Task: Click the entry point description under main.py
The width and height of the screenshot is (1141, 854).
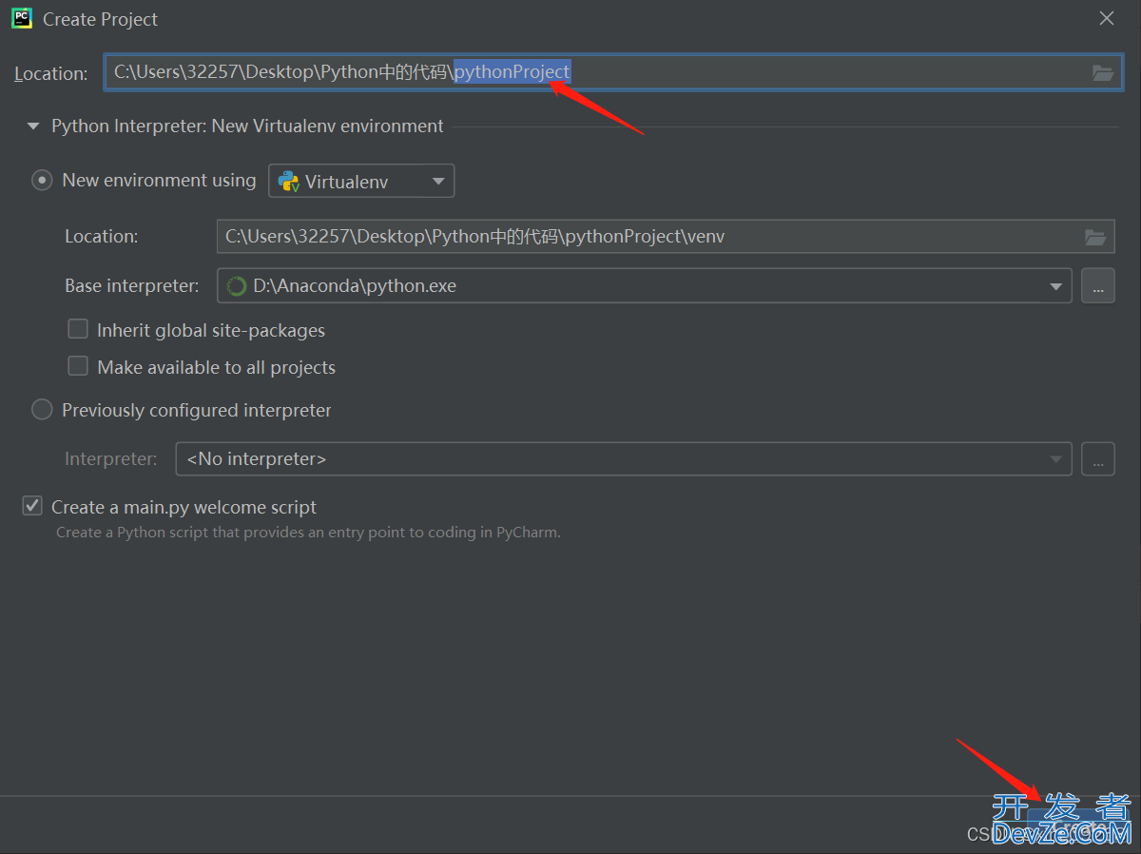Action: (x=308, y=533)
